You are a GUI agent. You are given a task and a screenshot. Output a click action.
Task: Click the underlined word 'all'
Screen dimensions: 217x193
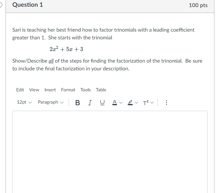pos(51,61)
